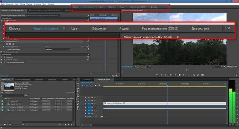Delete selected item with Project trash icon
The width and height of the screenshot is (239, 129).
[x=71, y=125]
